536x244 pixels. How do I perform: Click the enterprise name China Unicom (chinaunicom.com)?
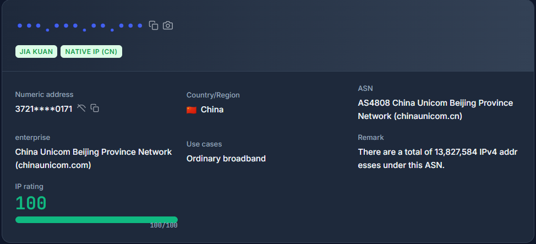click(x=94, y=158)
